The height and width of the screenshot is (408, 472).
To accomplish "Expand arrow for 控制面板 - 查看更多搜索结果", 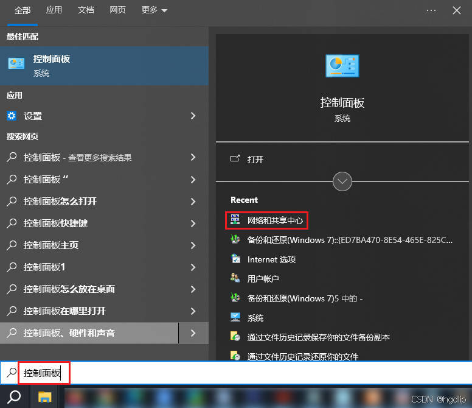I will [193, 157].
